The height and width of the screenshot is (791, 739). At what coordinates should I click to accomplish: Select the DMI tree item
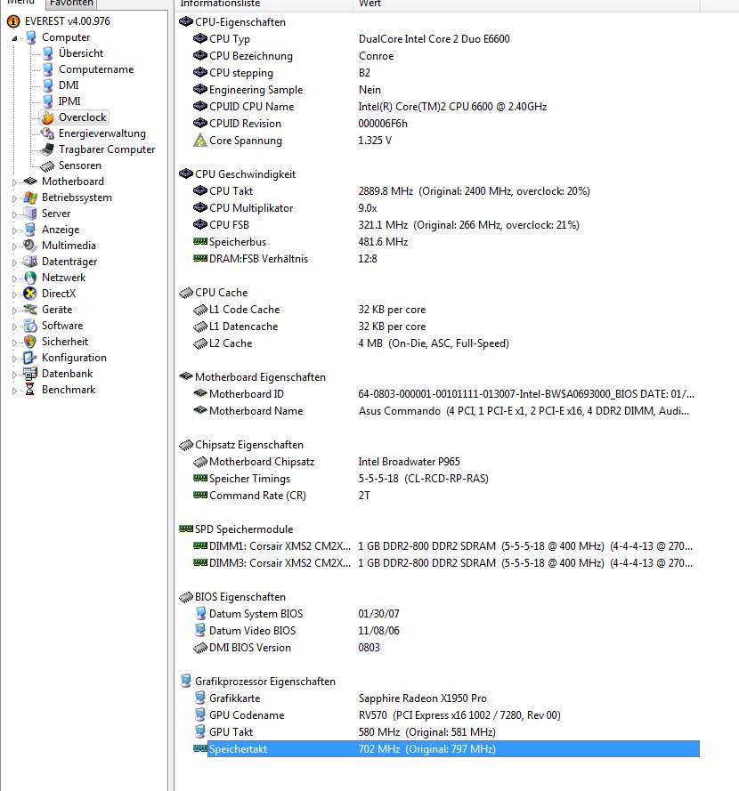(69, 85)
